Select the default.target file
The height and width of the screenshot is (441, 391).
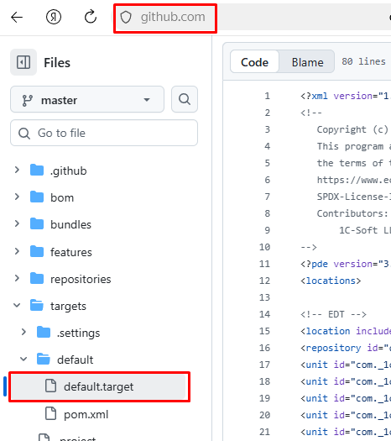(x=98, y=386)
